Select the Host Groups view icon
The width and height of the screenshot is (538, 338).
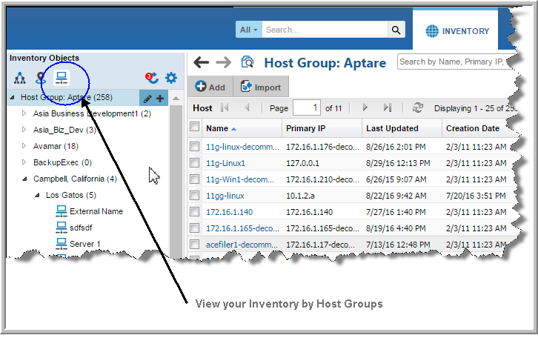click(x=62, y=78)
